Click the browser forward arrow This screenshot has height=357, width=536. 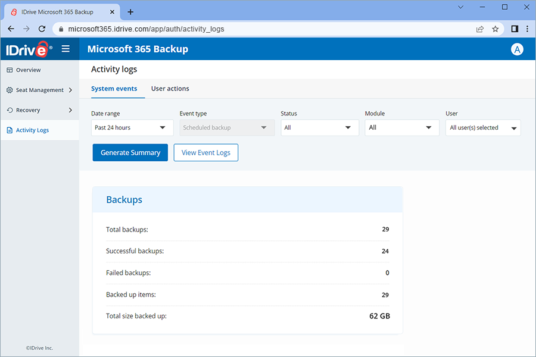click(26, 29)
